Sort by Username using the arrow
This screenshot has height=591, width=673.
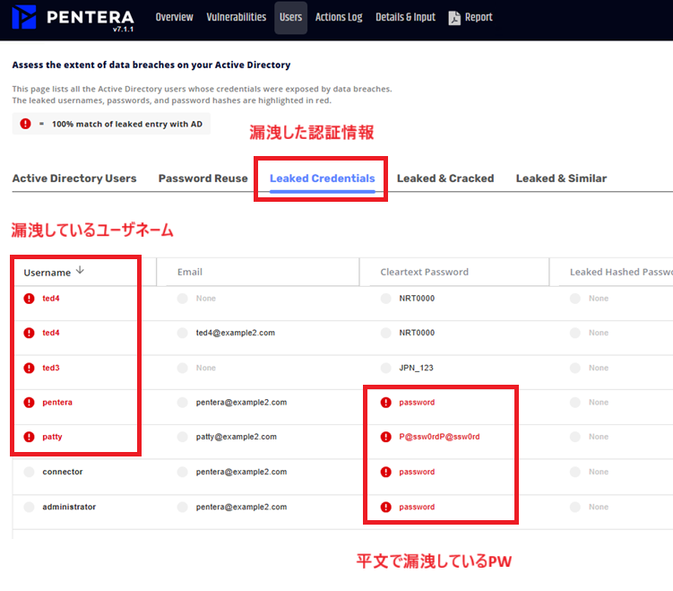pyautogui.click(x=80, y=272)
